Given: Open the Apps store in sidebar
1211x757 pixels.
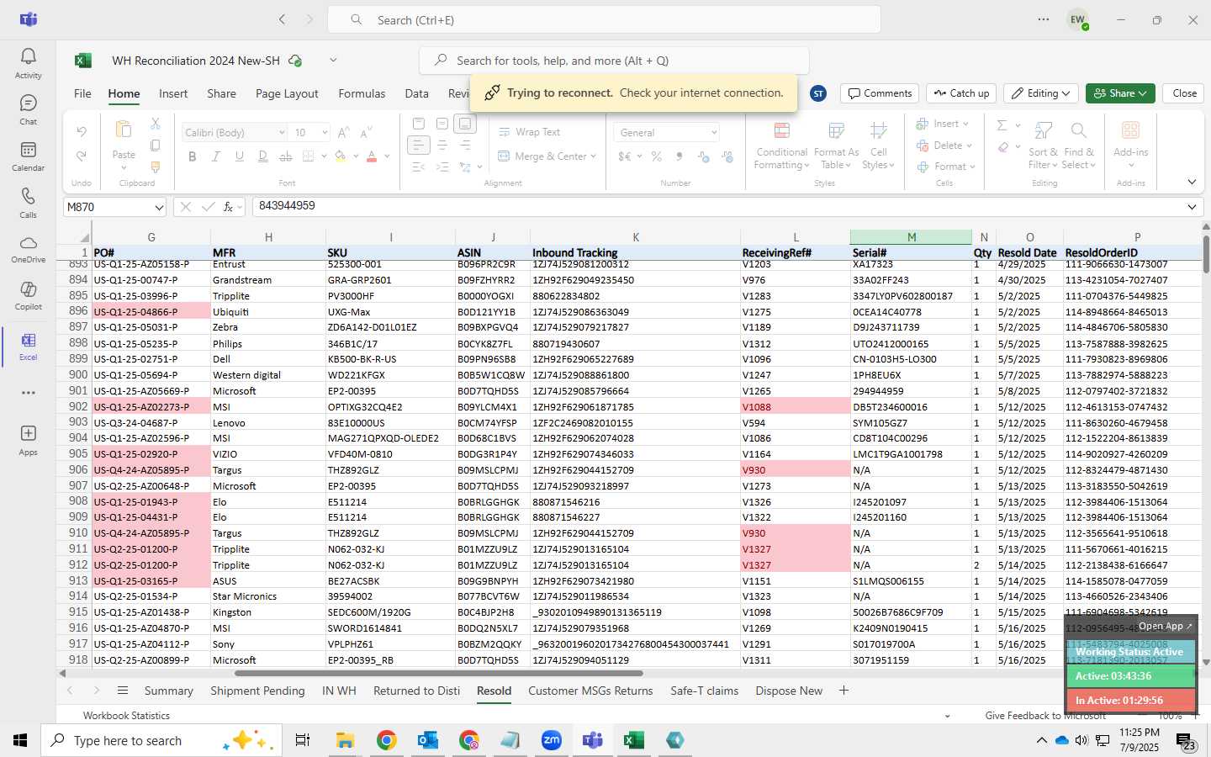Looking at the screenshot, I should (x=28, y=440).
